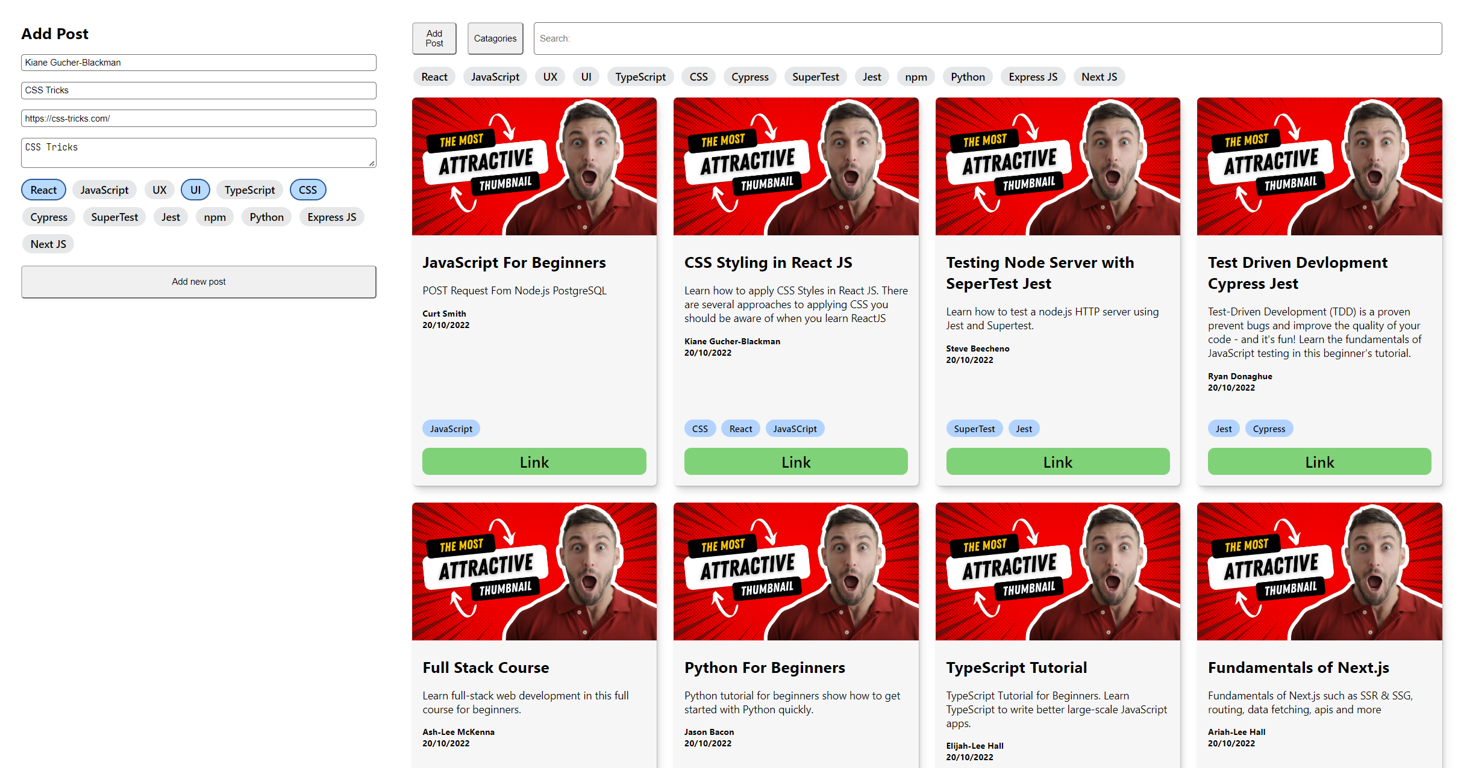This screenshot has width=1461, height=768.
Task: Click SuperTest tag on Testing Node Server card
Action: (974, 429)
